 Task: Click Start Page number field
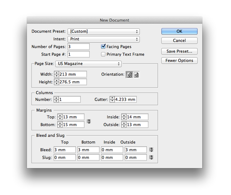[x=79, y=54]
